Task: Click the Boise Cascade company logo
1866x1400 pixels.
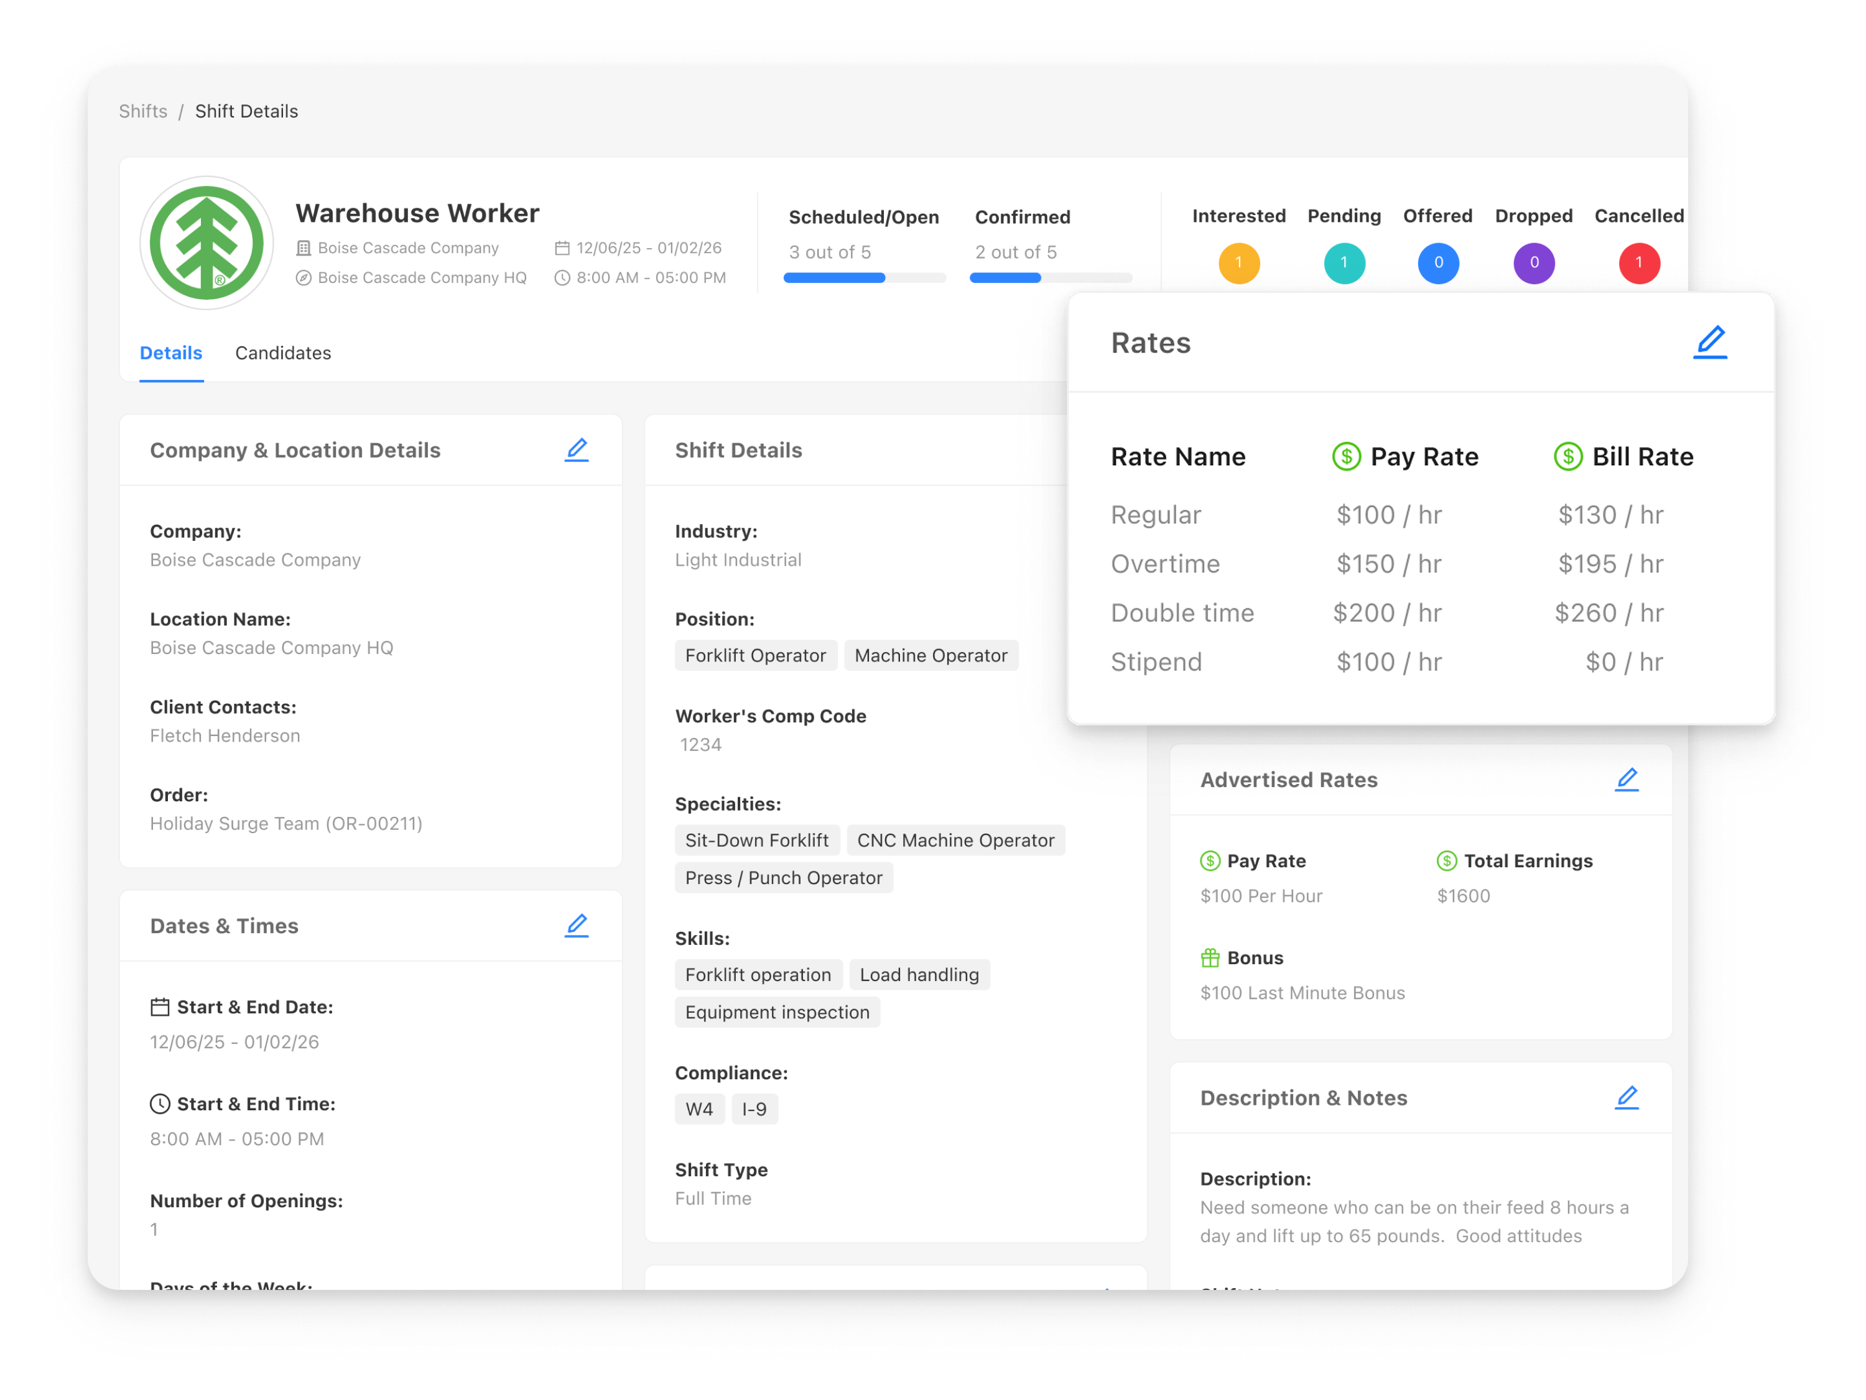Action: click(207, 243)
